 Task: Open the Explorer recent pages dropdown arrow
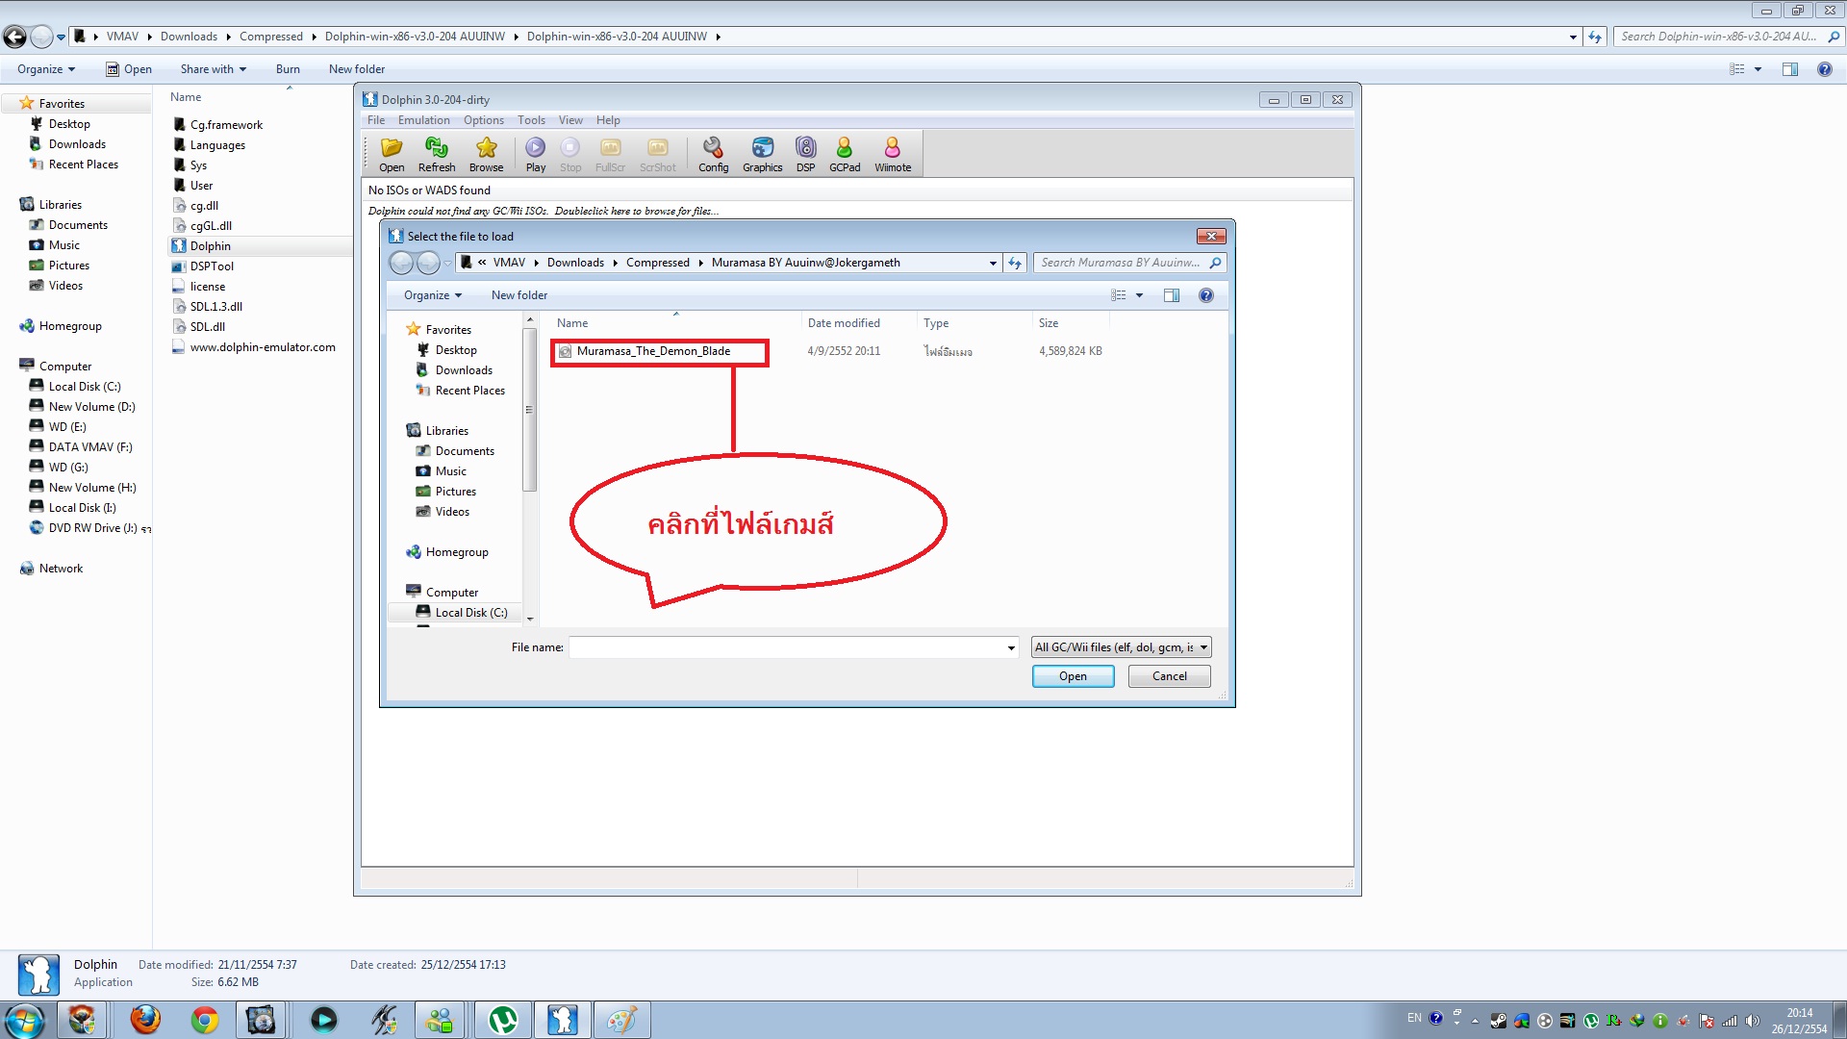tap(62, 37)
